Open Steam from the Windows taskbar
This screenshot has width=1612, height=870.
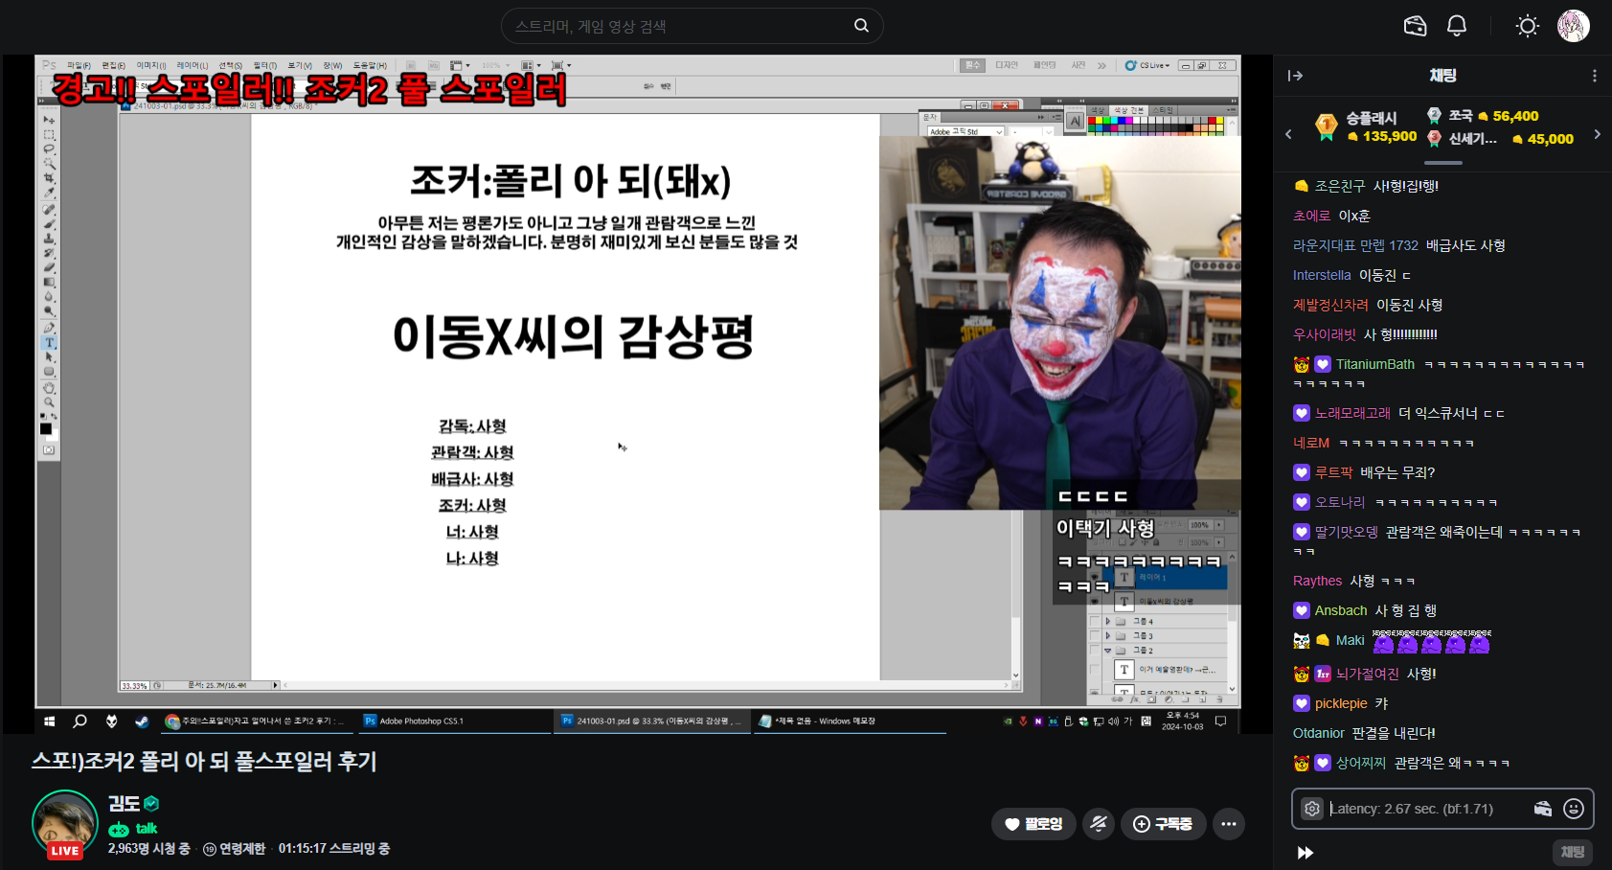(x=142, y=721)
